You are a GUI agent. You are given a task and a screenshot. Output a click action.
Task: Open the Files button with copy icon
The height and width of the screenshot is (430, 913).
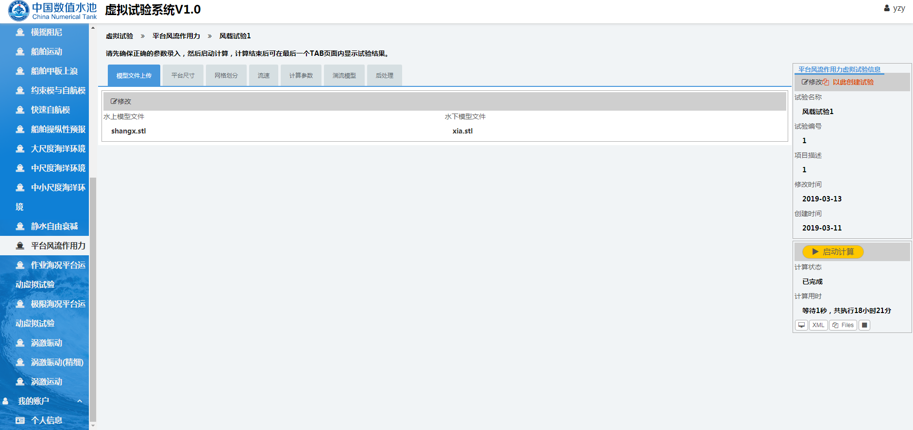tap(843, 325)
